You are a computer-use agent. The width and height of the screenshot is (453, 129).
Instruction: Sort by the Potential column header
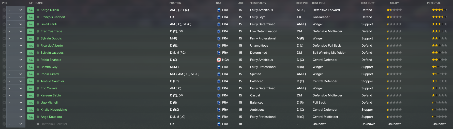tap(433, 3)
